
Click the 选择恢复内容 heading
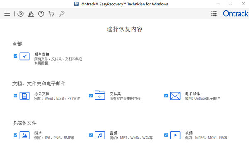tap(124, 29)
